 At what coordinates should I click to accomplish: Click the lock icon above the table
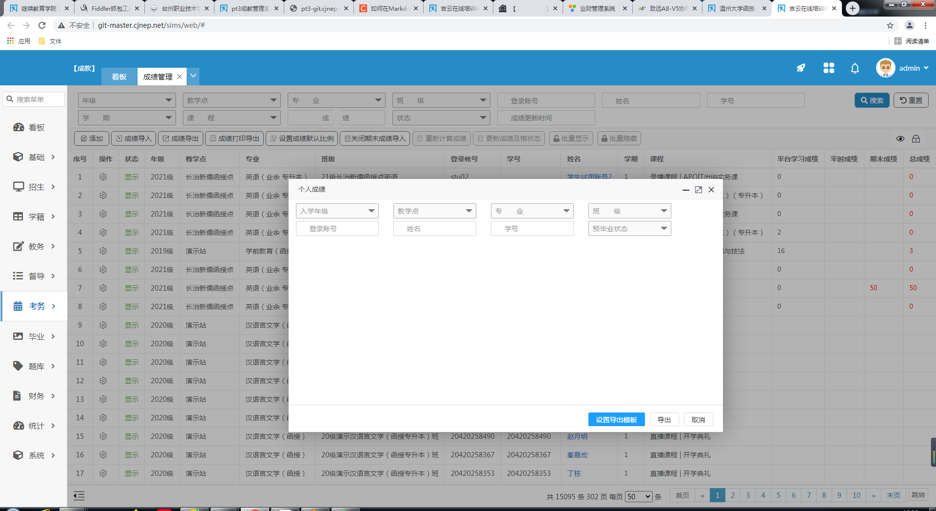pyautogui.click(x=916, y=139)
